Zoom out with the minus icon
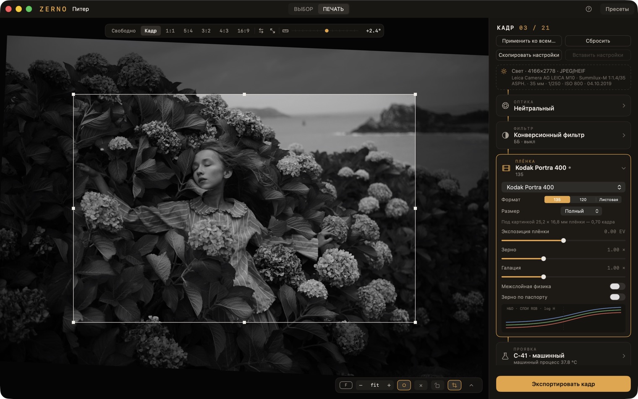Screen dimensions: 638x399 click(361, 385)
